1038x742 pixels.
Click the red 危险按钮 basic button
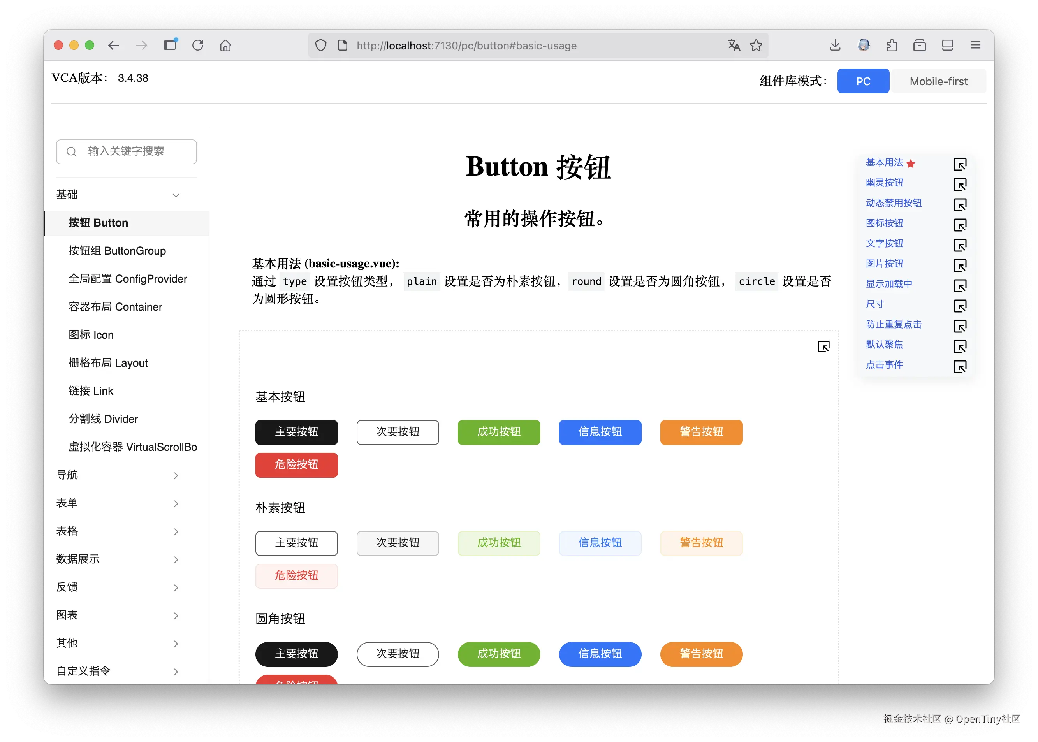click(296, 465)
